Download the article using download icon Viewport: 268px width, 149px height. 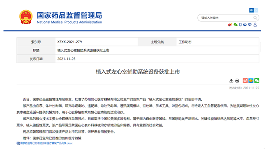231,80
